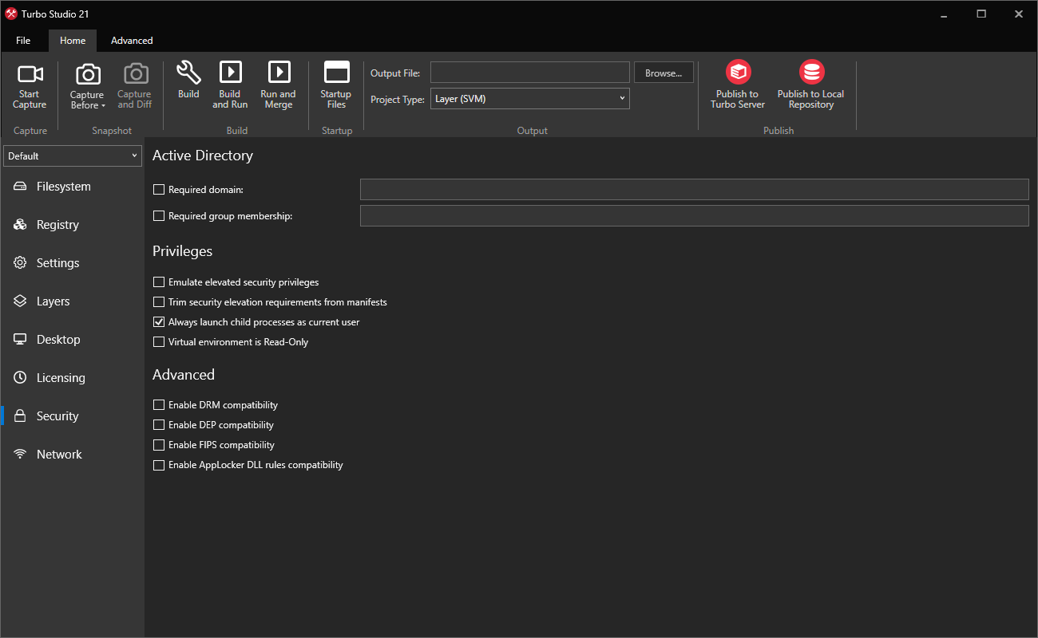The width and height of the screenshot is (1038, 638).
Task: Uncheck always launch child processes as current user
Action: coord(158,321)
